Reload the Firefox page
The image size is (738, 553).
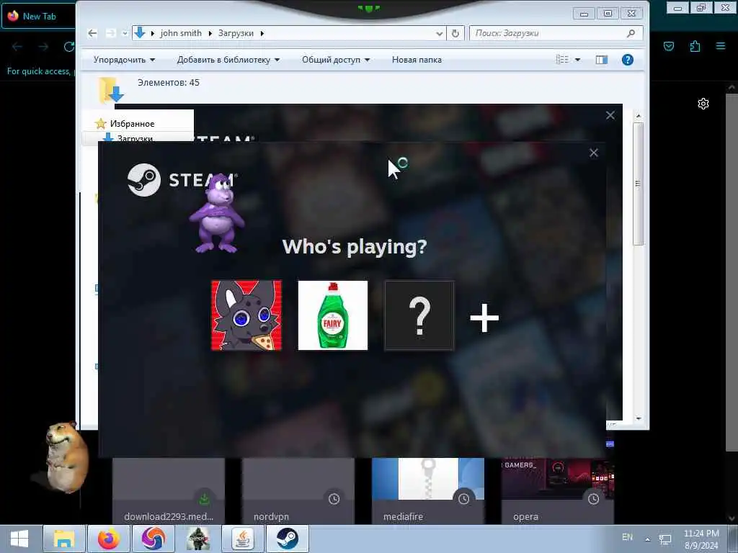[68, 47]
